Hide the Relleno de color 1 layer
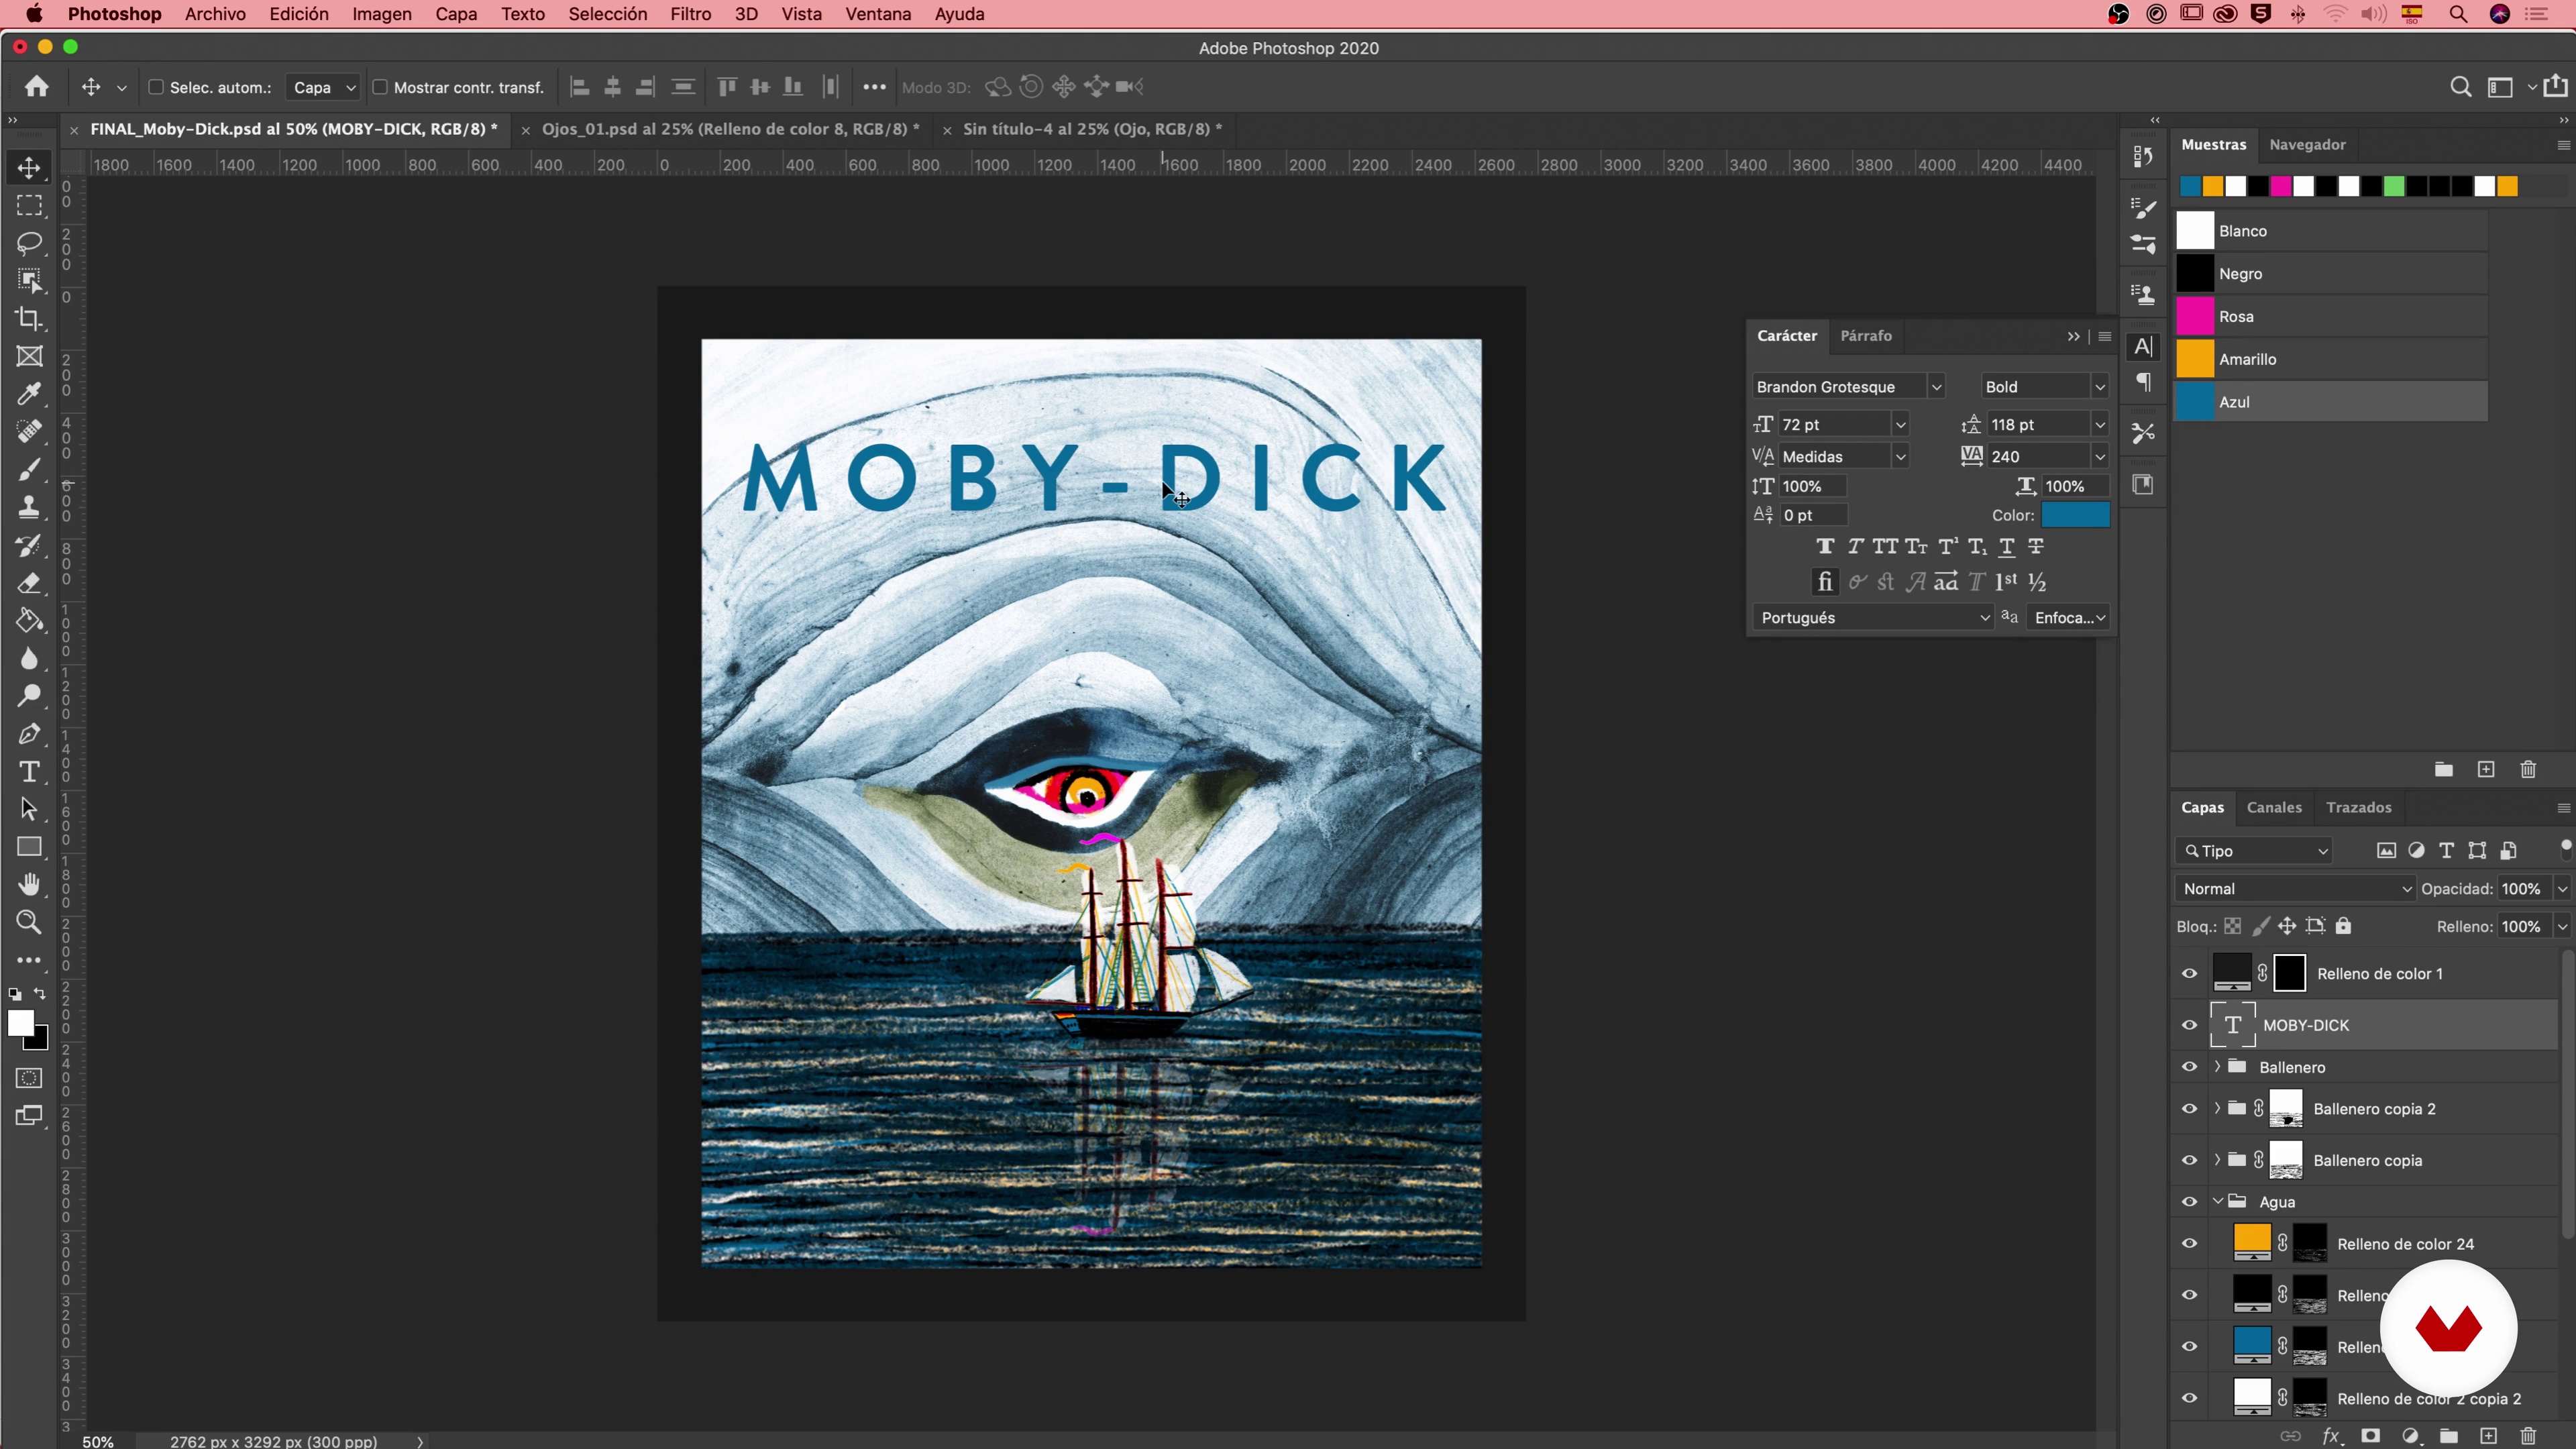This screenshot has height=1449, width=2576. point(2189,973)
